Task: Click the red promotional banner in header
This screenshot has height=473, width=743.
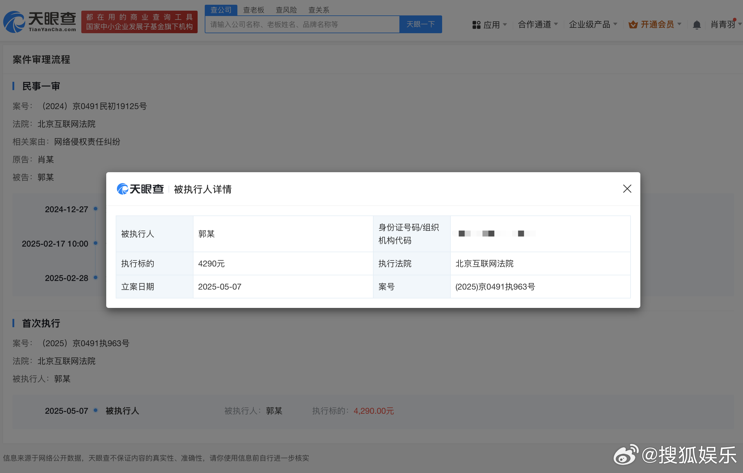Action: [139, 22]
